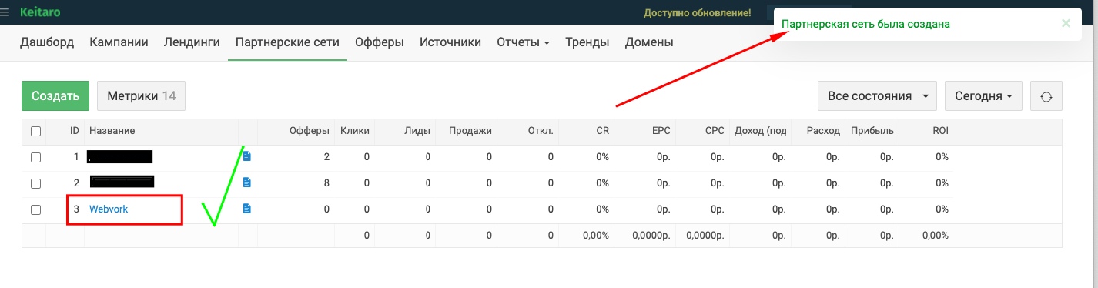Expand the Отчеты menu

coord(523,42)
